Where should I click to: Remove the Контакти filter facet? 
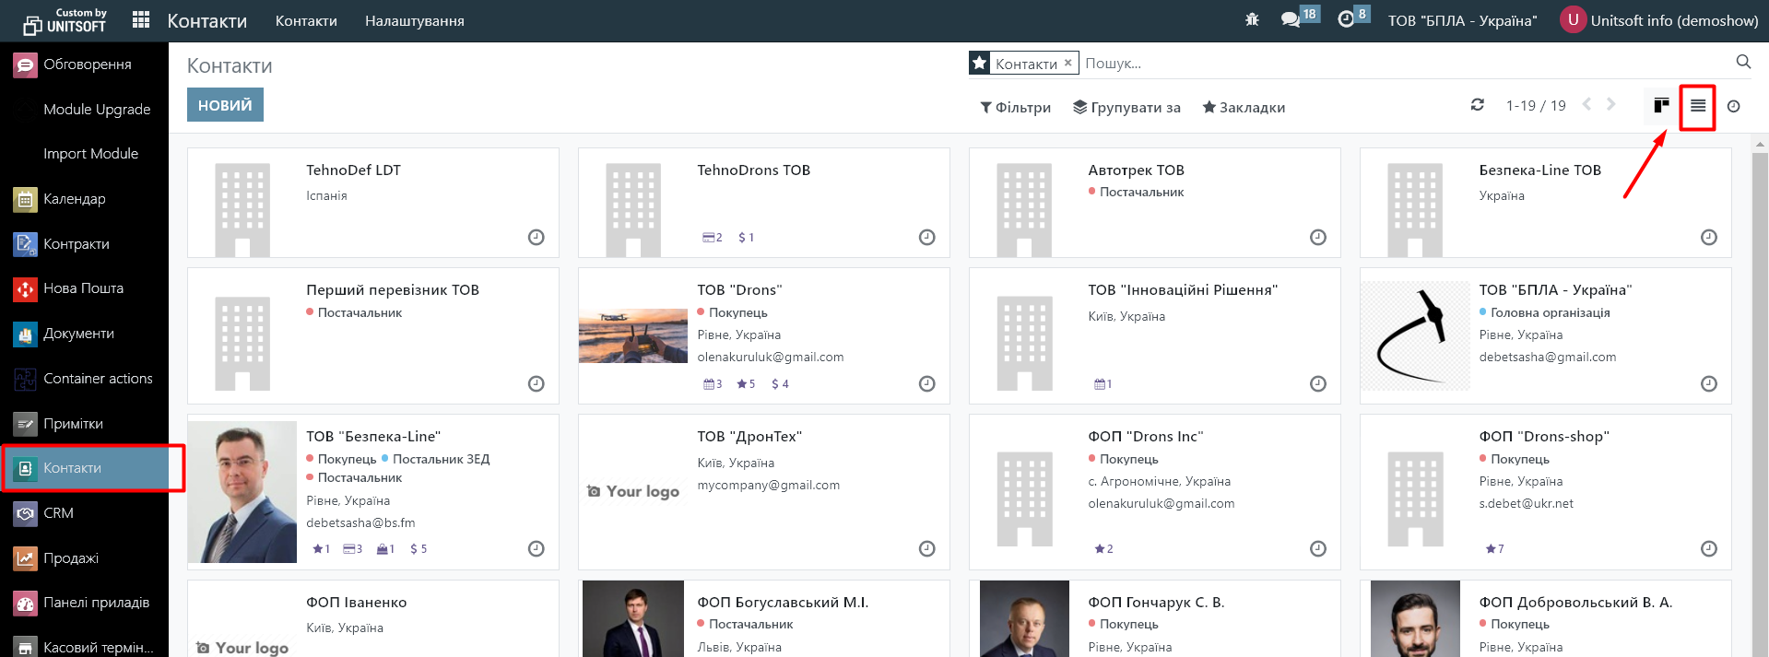click(x=1067, y=64)
